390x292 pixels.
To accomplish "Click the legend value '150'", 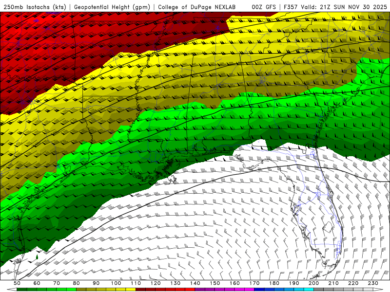I will tap(215, 283).
